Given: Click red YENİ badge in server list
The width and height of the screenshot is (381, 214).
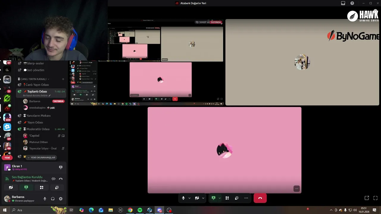Looking at the screenshot, I should (x=7, y=158).
